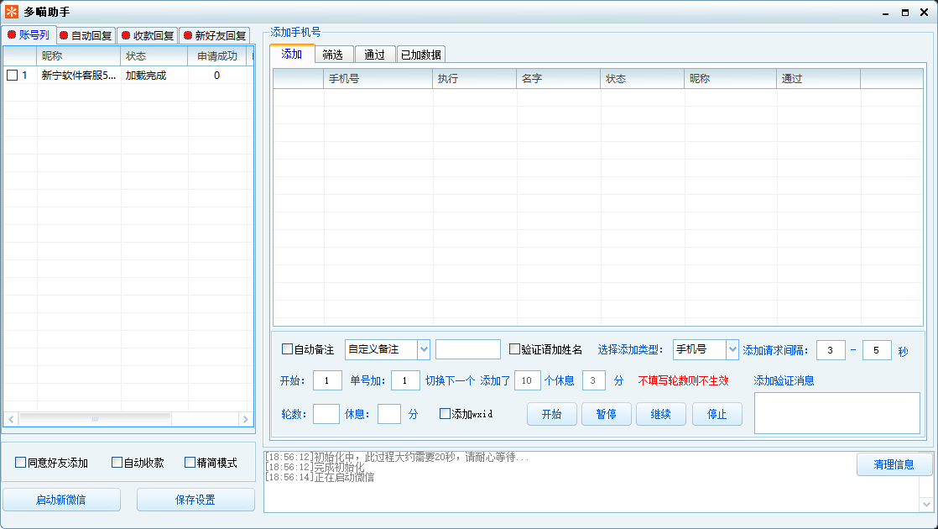Click the orange app logo in title bar
938x529 pixels.
[12, 12]
